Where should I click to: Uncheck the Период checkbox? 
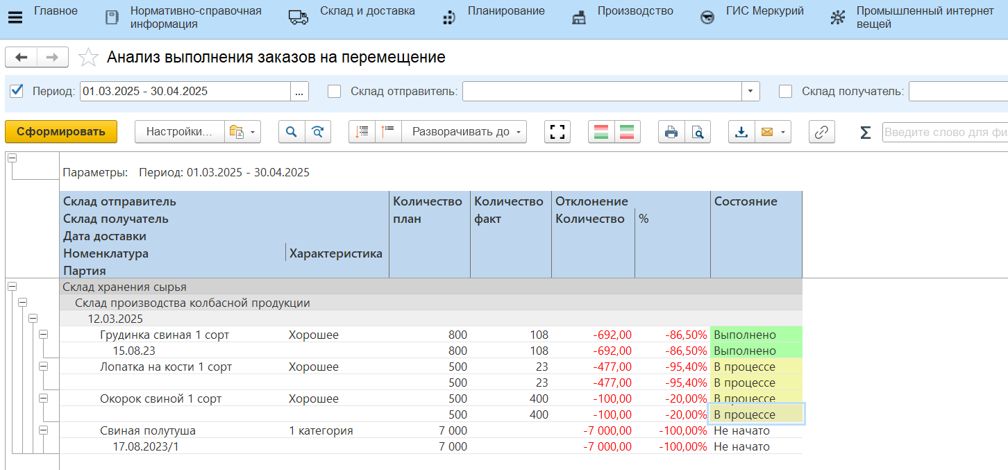click(x=17, y=91)
